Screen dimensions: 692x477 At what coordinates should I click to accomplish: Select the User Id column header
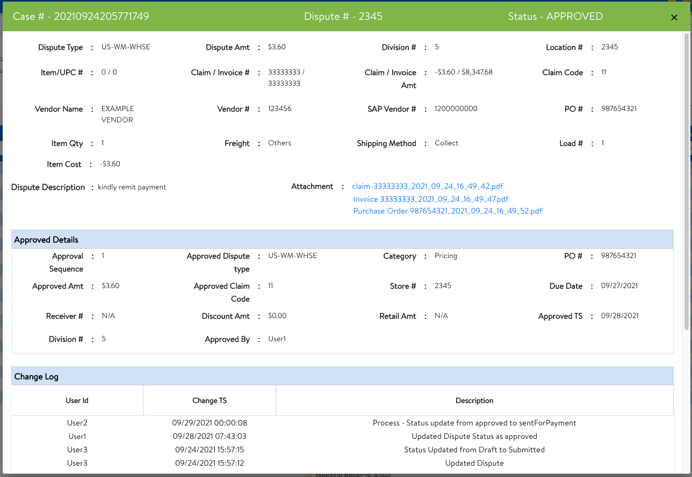[77, 400]
